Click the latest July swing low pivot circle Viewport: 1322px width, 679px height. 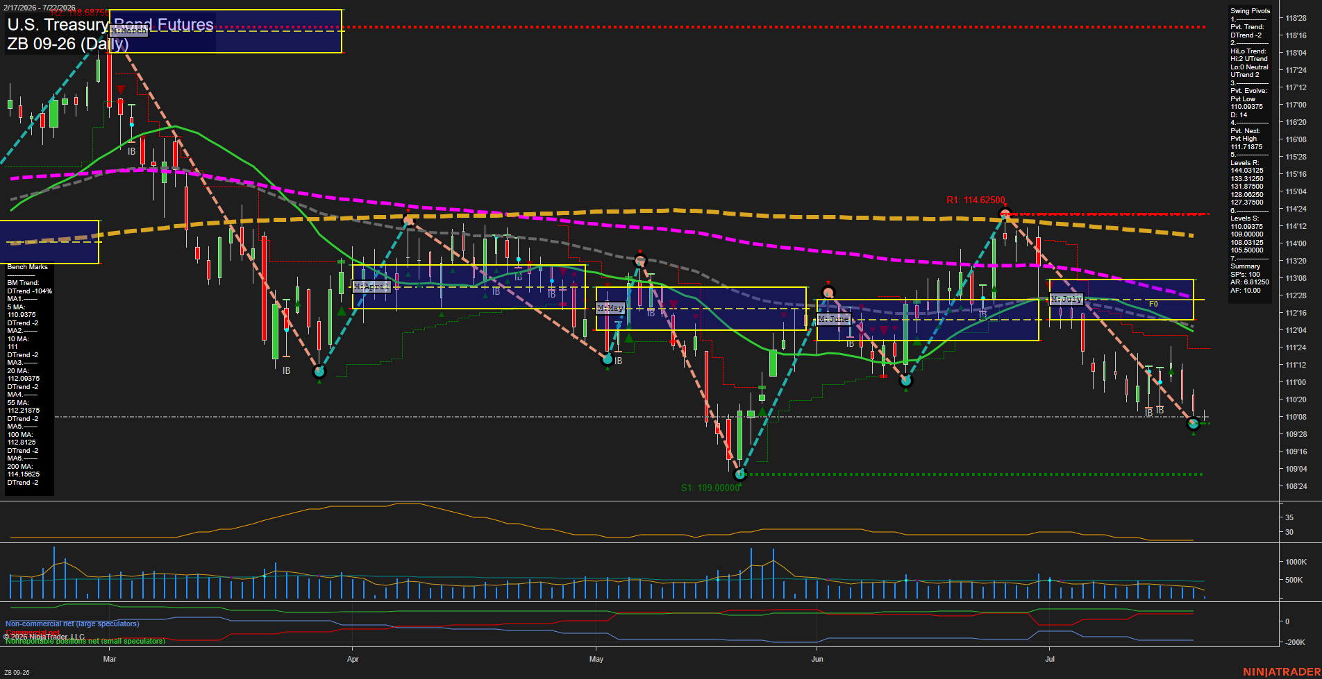click(x=1194, y=423)
